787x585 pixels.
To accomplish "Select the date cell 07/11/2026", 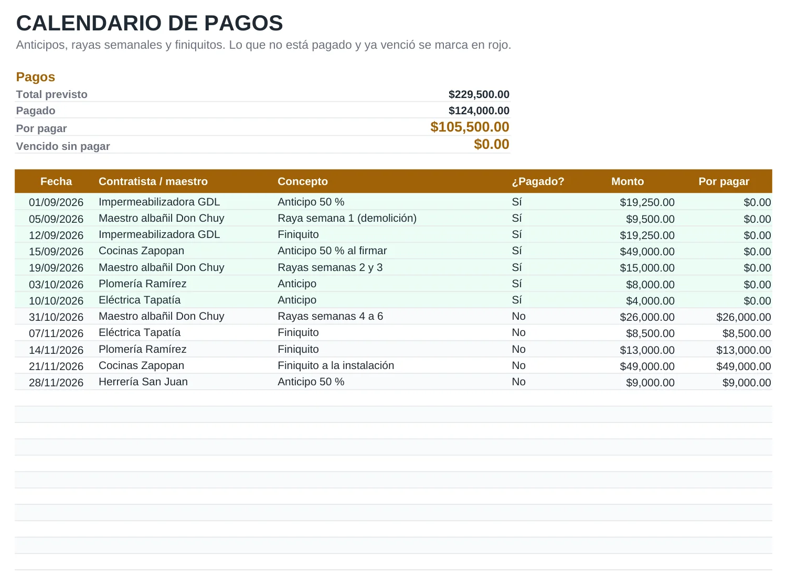I will tap(56, 333).
